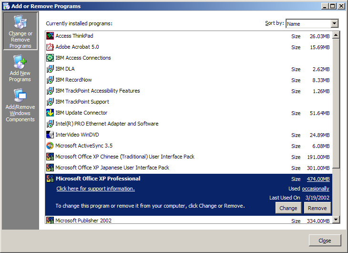Click the 'occasionally' usage link
The image size is (348, 253).
tap(316, 189)
